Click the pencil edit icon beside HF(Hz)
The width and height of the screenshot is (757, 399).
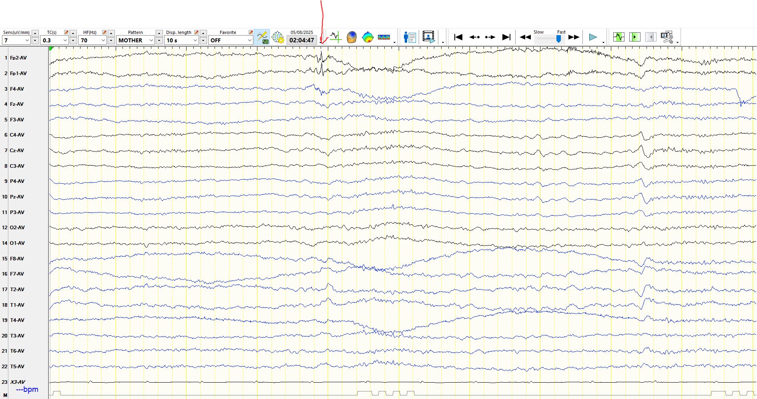104,32
